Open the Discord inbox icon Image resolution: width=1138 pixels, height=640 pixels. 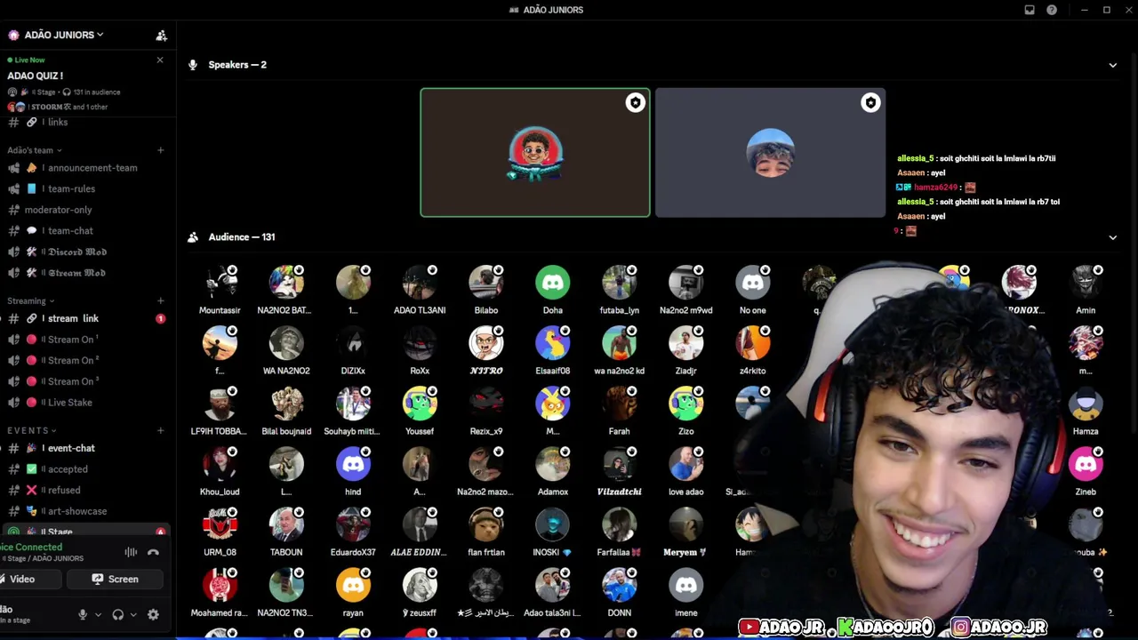pos(1030,10)
